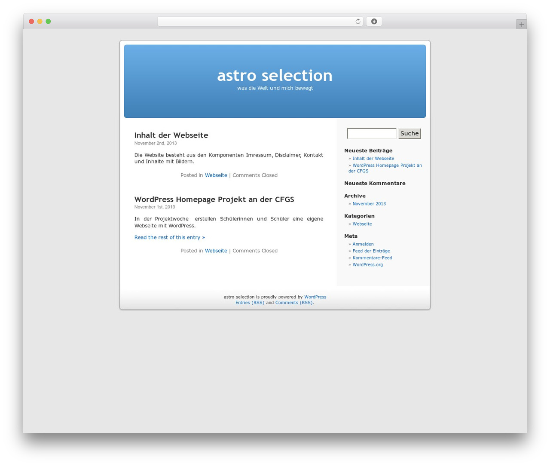Open Webseite category under first post

[x=216, y=175]
